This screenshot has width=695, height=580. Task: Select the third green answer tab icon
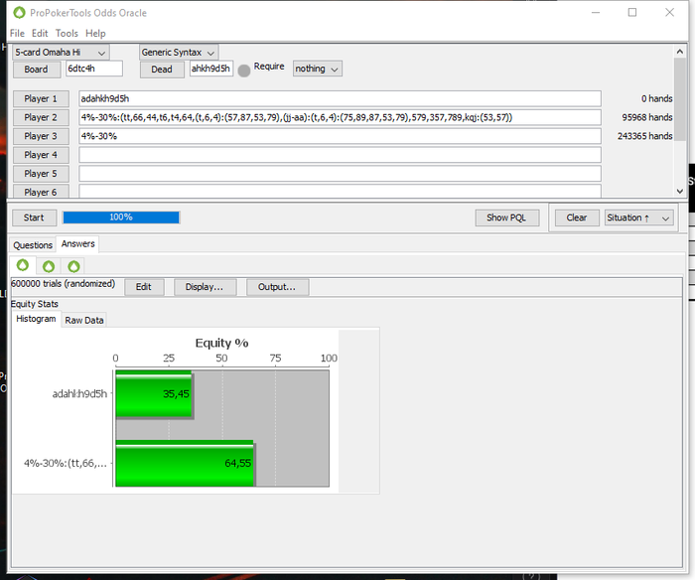click(x=73, y=266)
